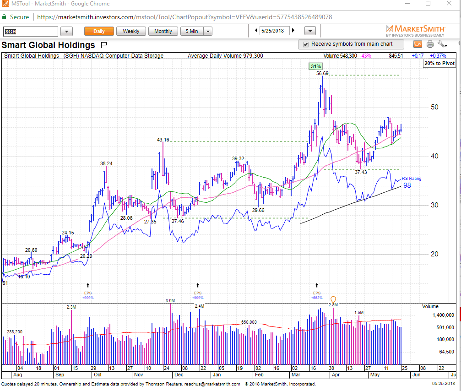Click the SGH symbol input field
461x391 pixels.
[x=31, y=32]
